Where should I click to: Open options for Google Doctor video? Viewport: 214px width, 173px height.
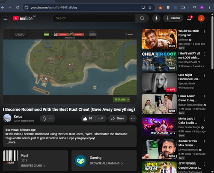204,164
